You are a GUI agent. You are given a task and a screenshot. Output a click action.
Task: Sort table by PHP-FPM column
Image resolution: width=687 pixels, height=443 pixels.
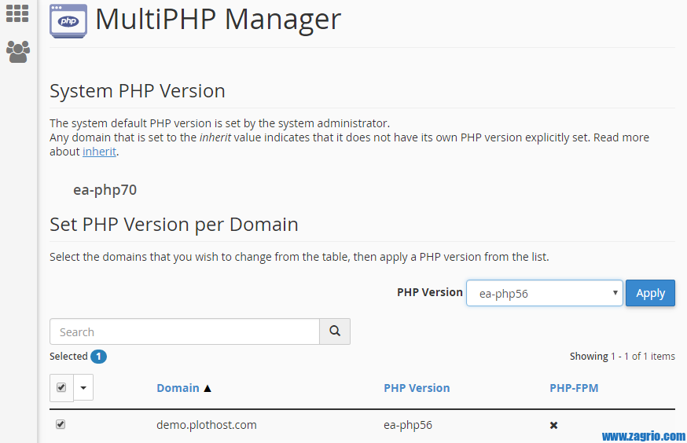(574, 388)
